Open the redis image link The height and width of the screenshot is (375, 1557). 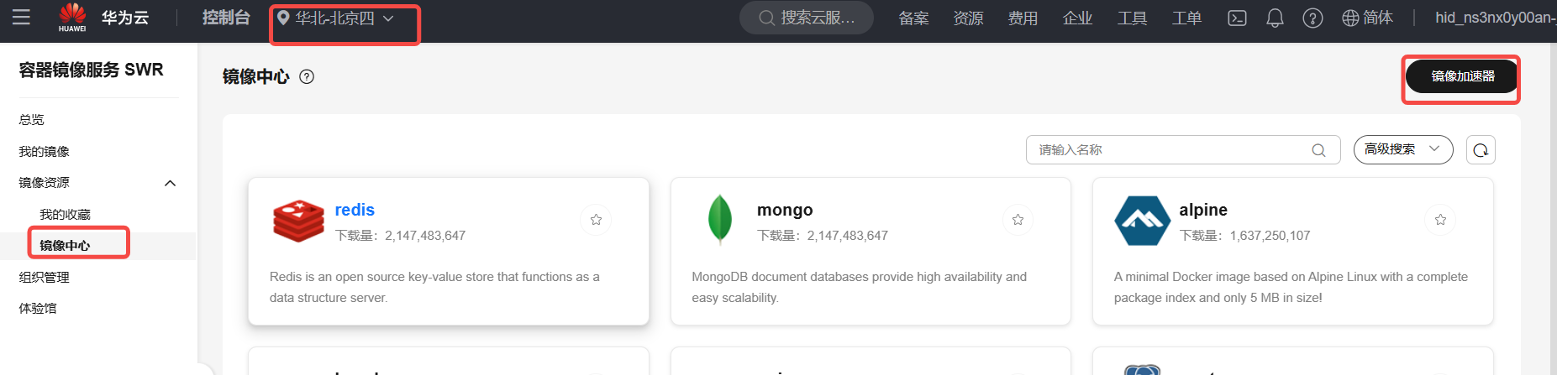coord(355,210)
